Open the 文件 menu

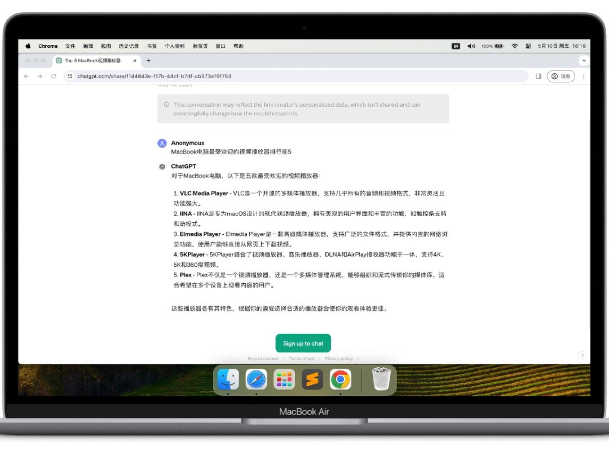pyautogui.click(x=70, y=46)
